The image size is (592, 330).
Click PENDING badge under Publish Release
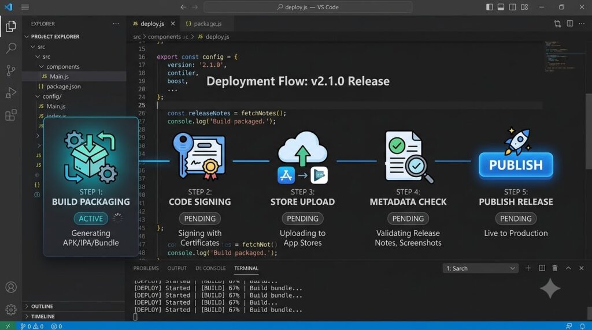[x=516, y=219]
